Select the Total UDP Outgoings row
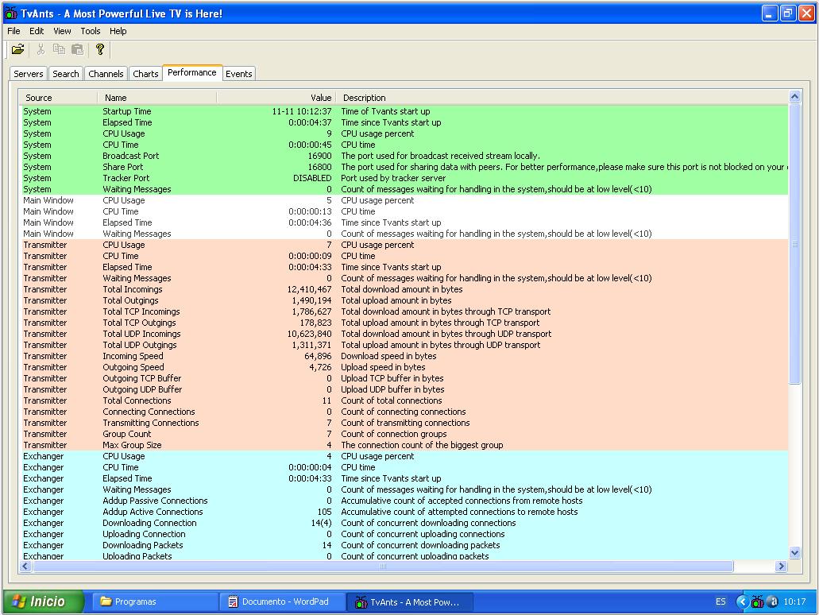819x615 pixels. click(x=404, y=345)
